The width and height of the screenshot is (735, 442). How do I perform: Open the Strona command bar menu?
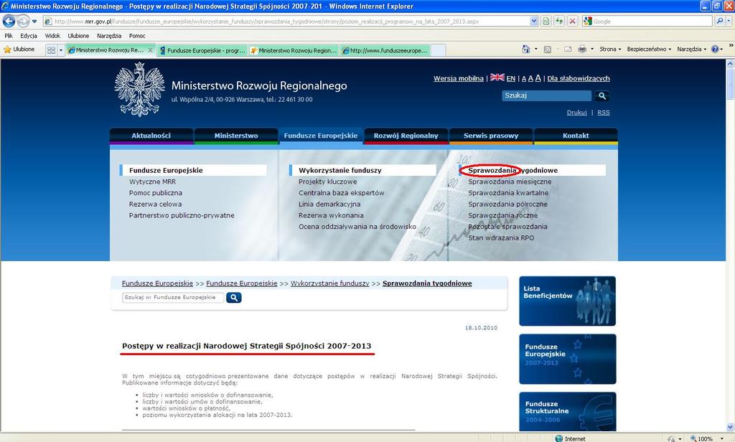click(x=610, y=49)
